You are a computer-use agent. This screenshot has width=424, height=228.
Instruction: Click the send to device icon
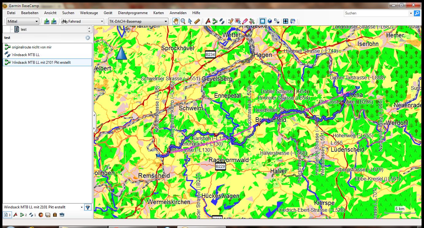[x=47, y=21]
